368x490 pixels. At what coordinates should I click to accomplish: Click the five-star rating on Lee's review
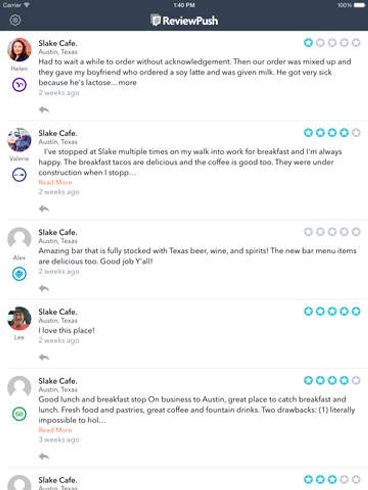pos(332,311)
